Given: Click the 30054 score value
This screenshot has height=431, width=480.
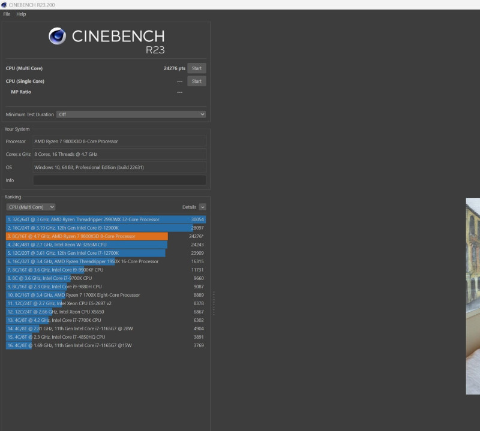Looking at the screenshot, I should [197, 219].
